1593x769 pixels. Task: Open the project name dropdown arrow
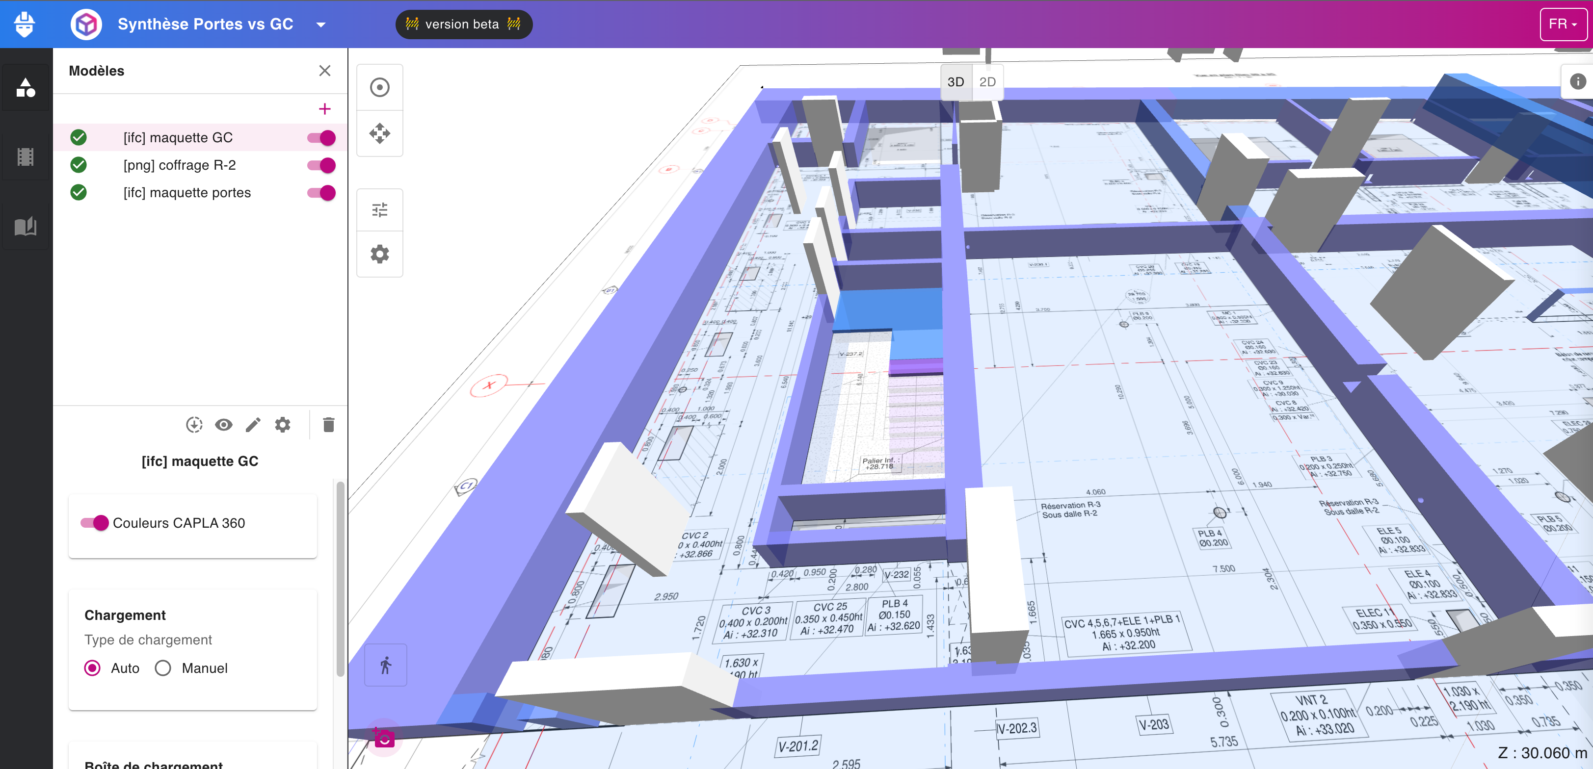click(320, 25)
